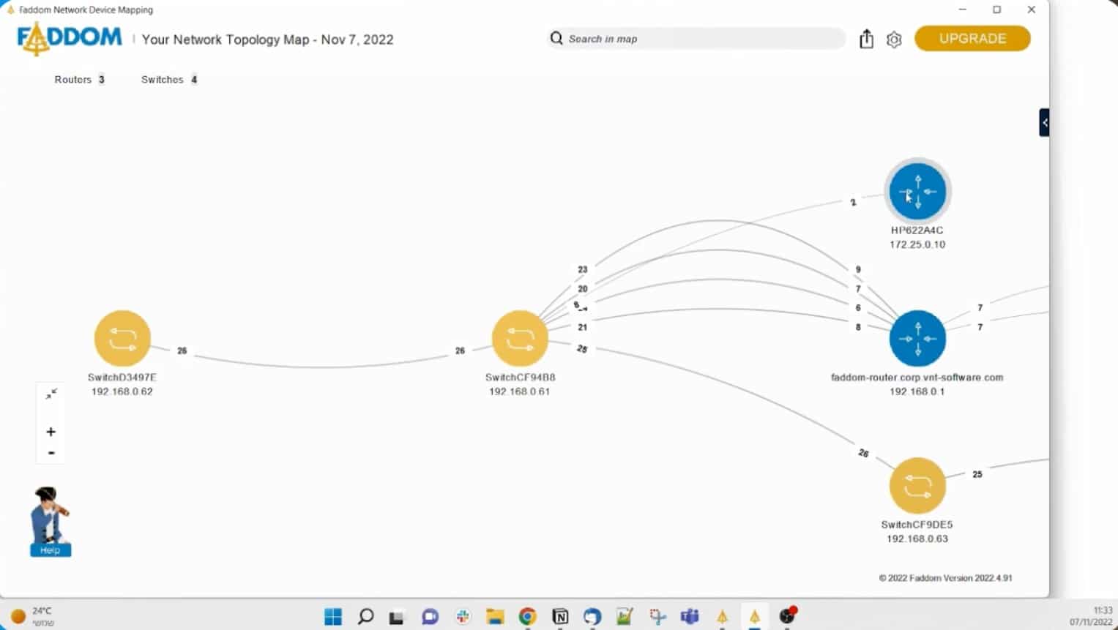Click the search magnifier icon in map search

tap(556, 38)
